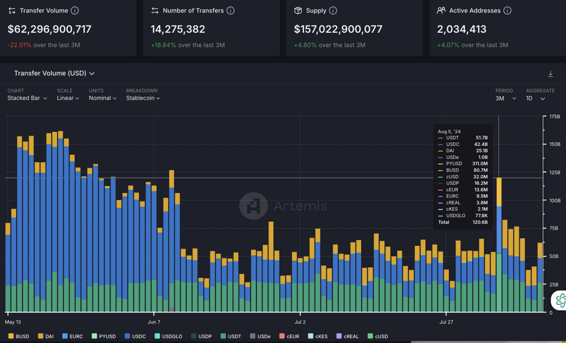The height and width of the screenshot is (343, 566).
Task: Click the chart download icon
Action: (x=550, y=74)
